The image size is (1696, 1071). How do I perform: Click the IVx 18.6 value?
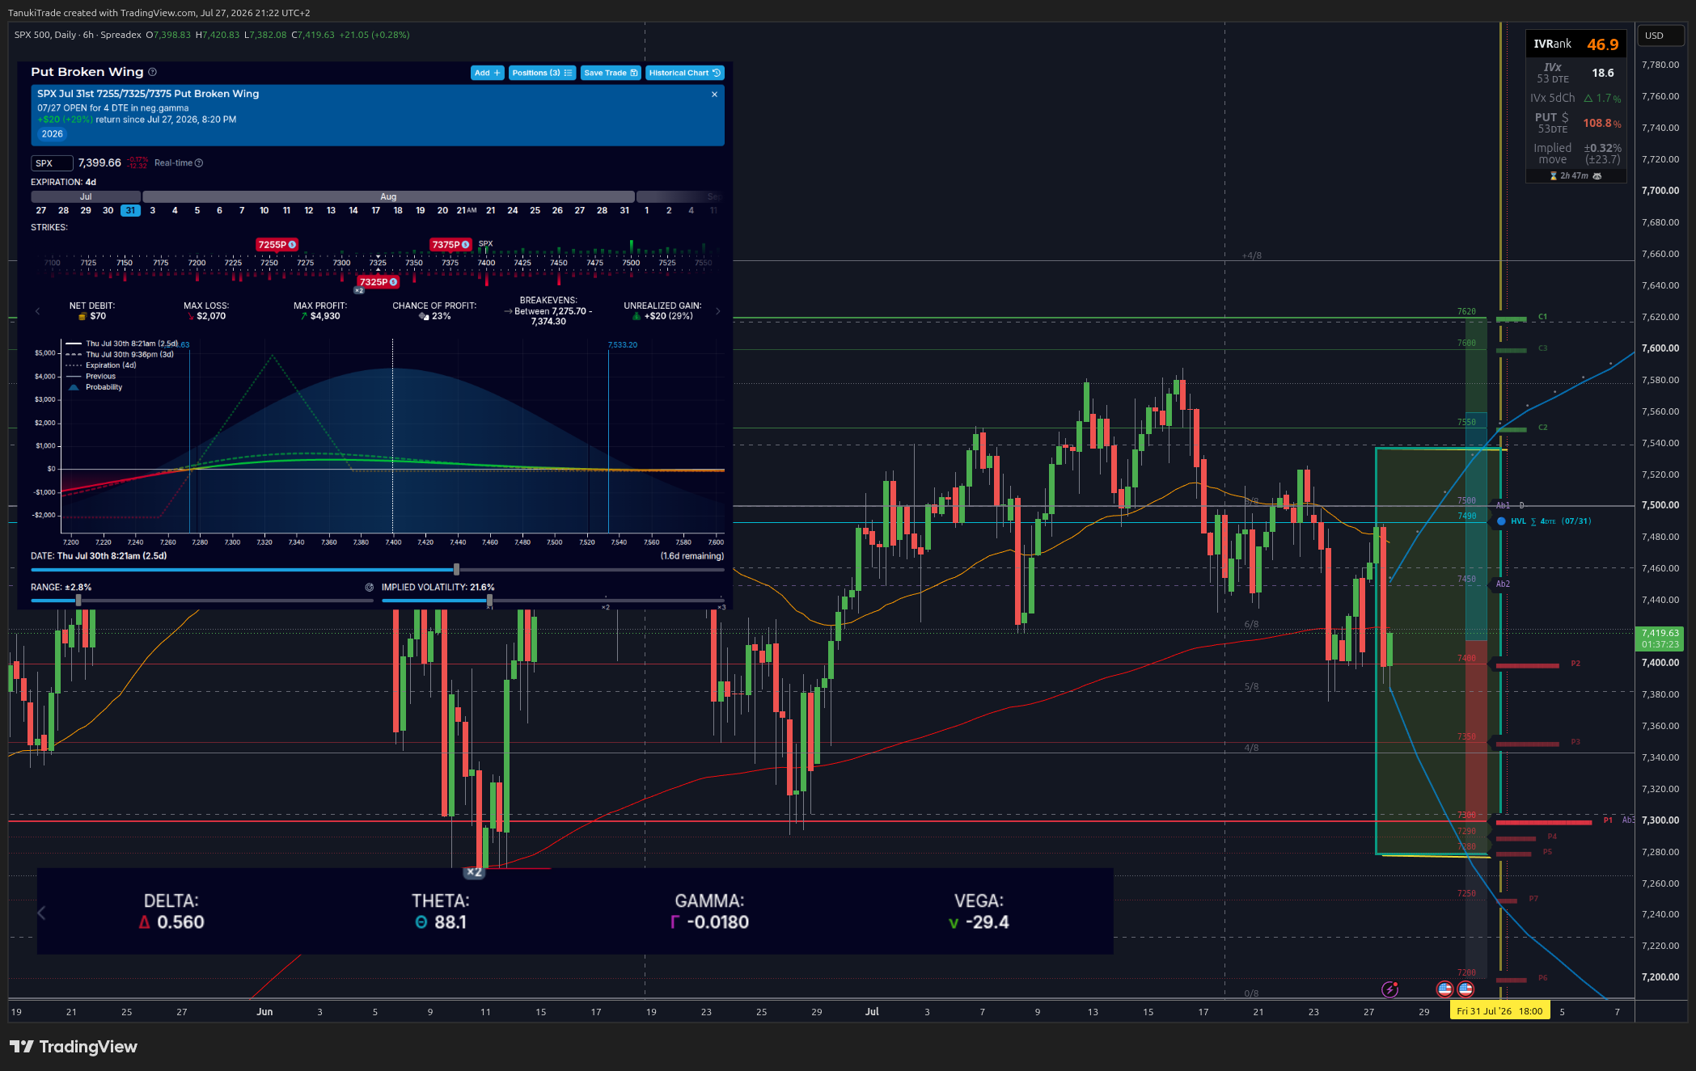tap(1603, 73)
